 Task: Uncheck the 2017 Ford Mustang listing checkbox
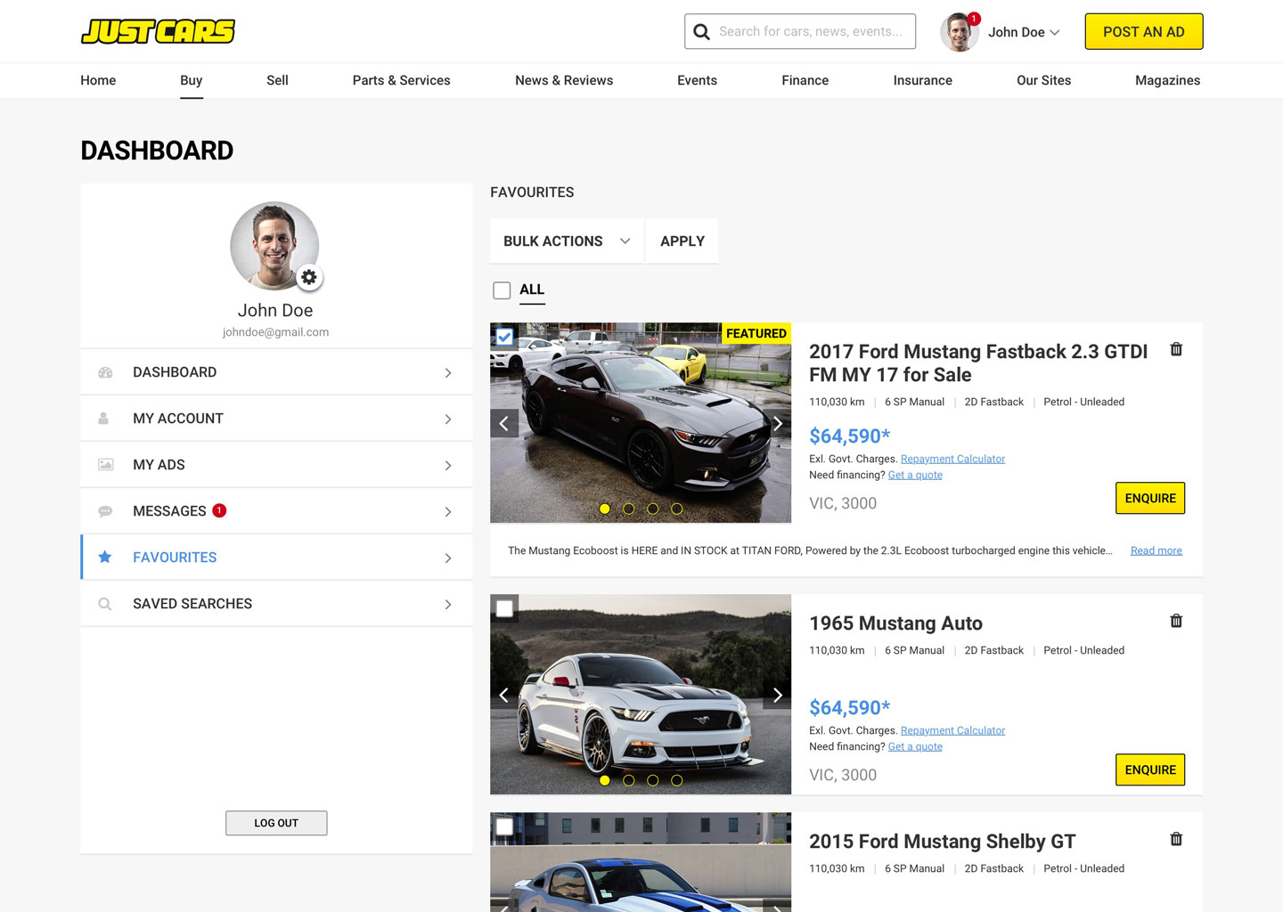pyautogui.click(x=504, y=337)
